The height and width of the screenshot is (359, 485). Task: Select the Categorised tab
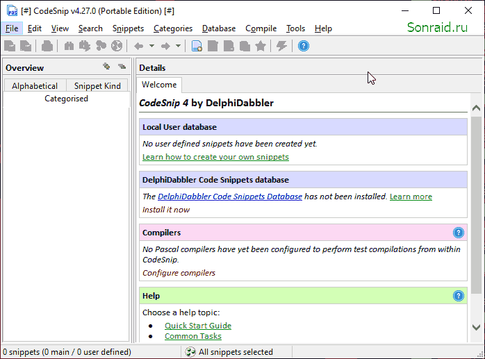[66, 99]
